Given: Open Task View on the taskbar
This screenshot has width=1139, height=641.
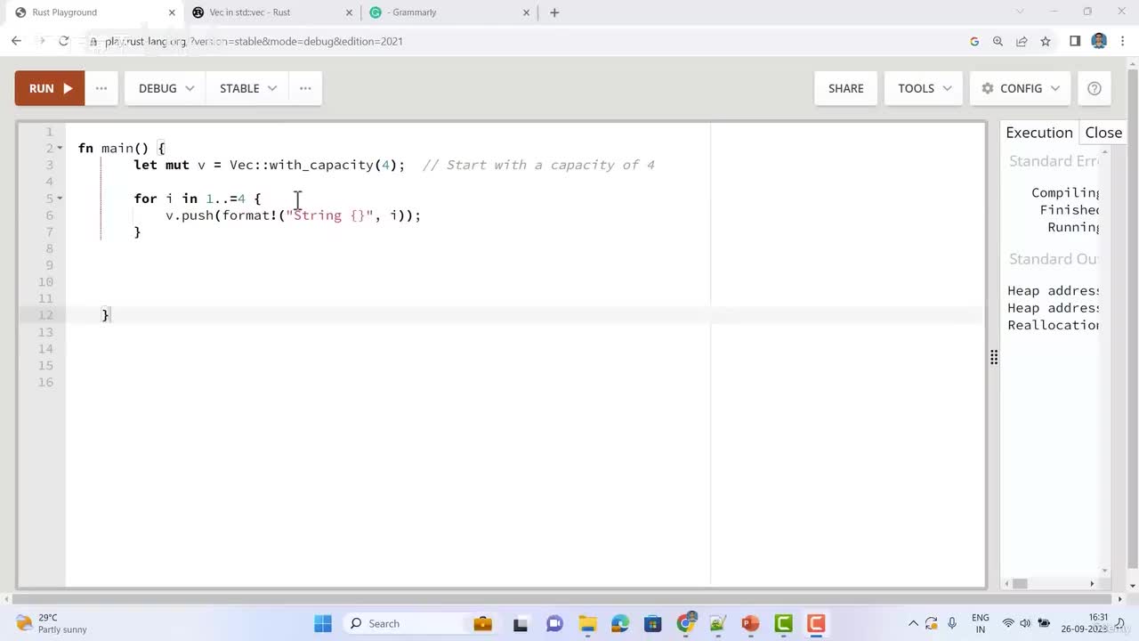Looking at the screenshot, I should pyautogui.click(x=521, y=623).
